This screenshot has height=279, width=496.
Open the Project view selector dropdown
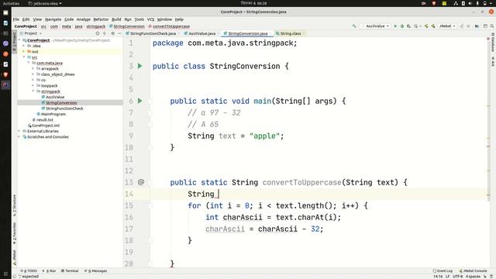[x=31, y=33]
